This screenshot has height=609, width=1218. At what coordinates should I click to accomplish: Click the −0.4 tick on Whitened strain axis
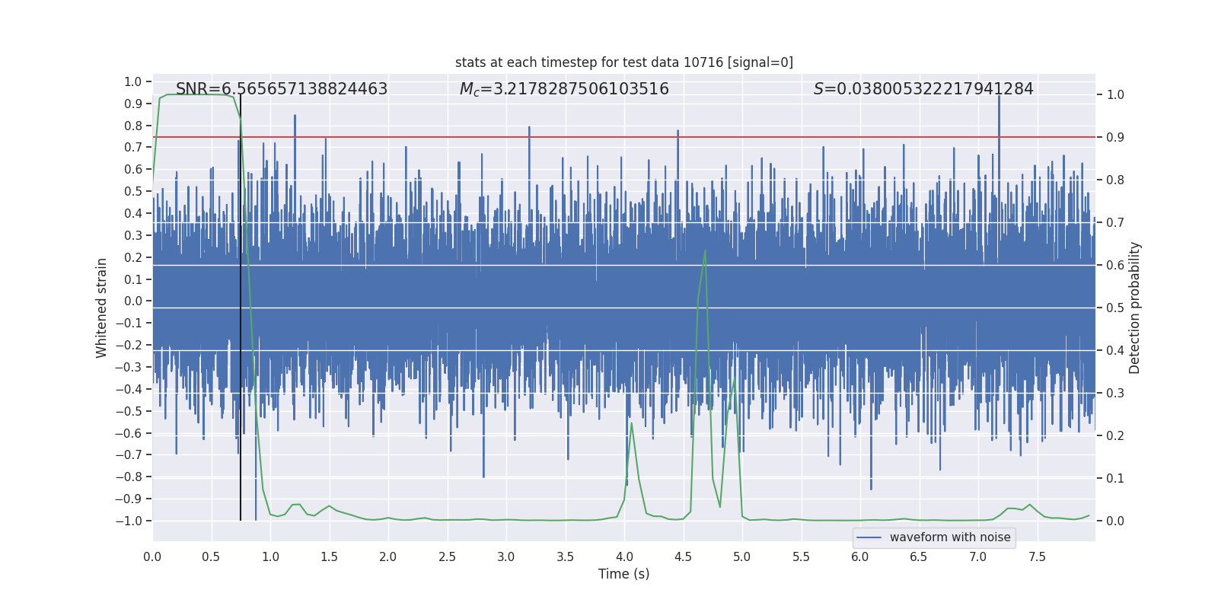pos(128,389)
